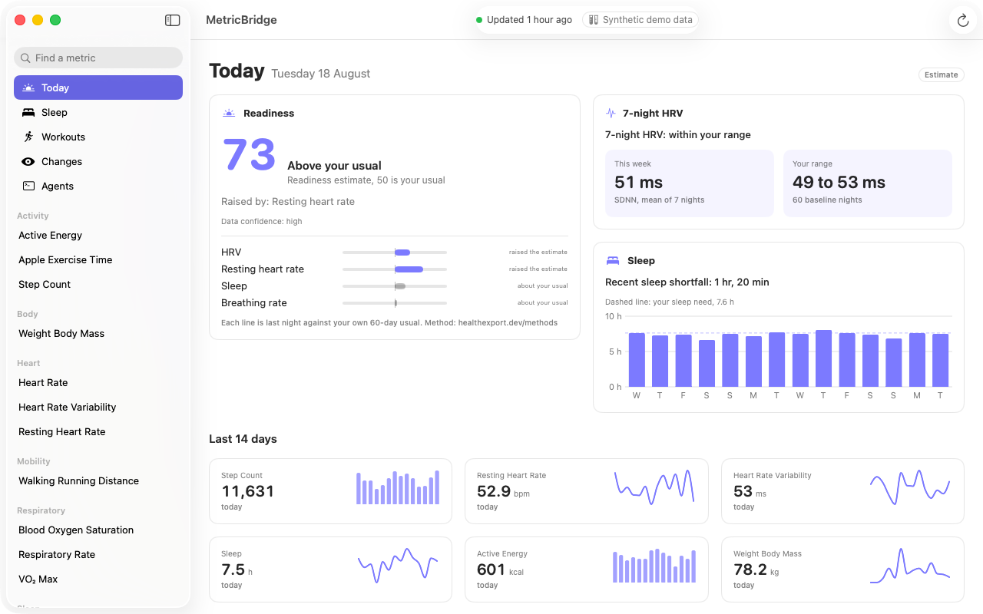The width and height of the screenshot is (983, 614).
Task: Open Weight Body Mass in the sidebar
Action: (98, 333)
